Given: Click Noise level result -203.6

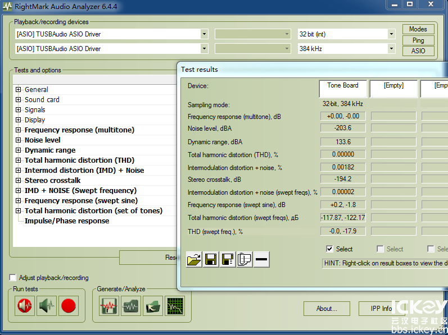Looking at the screenshot, I should [x=343, y=128].
